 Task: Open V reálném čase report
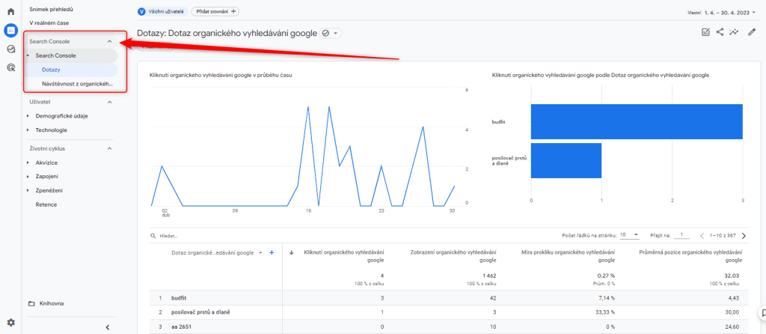[x=49, y=22]
